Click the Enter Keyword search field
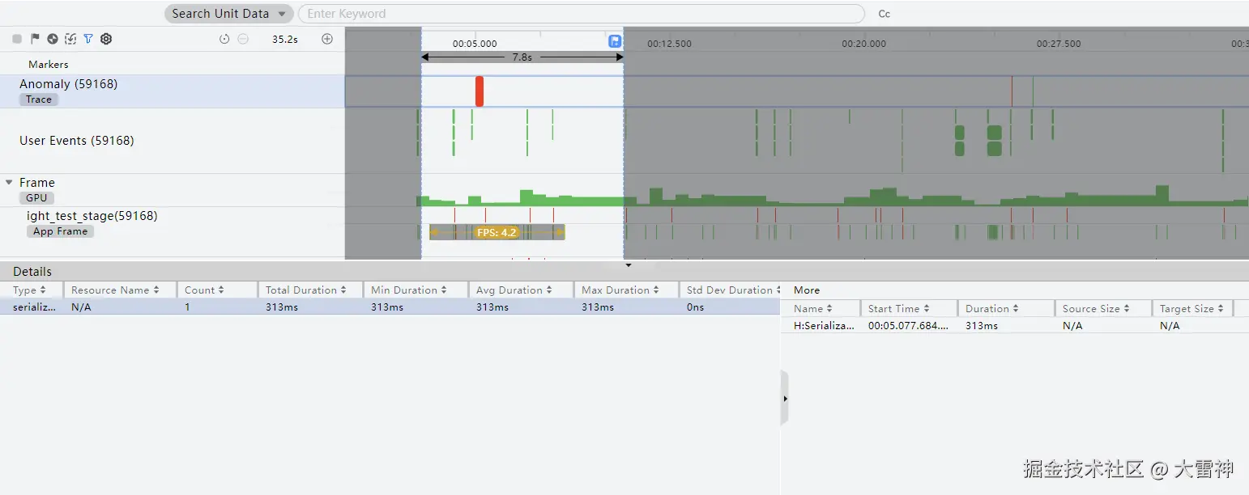Image resolution: width=1249 pixels, height=495 pixels. coord(581,14)
